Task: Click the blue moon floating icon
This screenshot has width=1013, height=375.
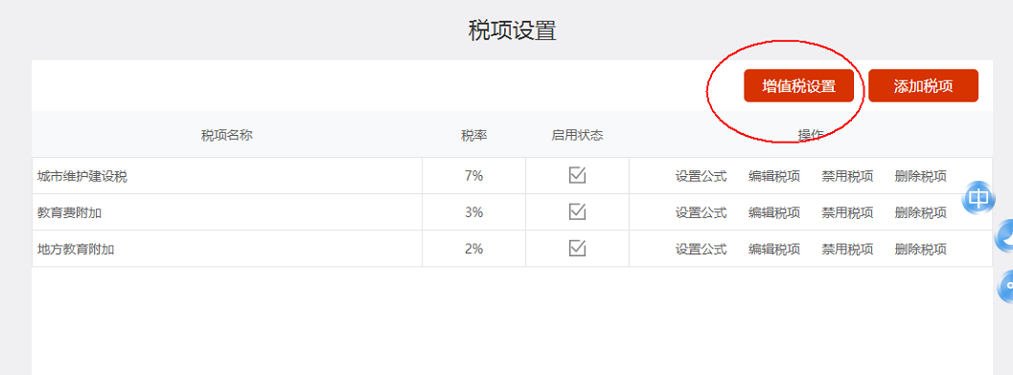Action: 1004,236
